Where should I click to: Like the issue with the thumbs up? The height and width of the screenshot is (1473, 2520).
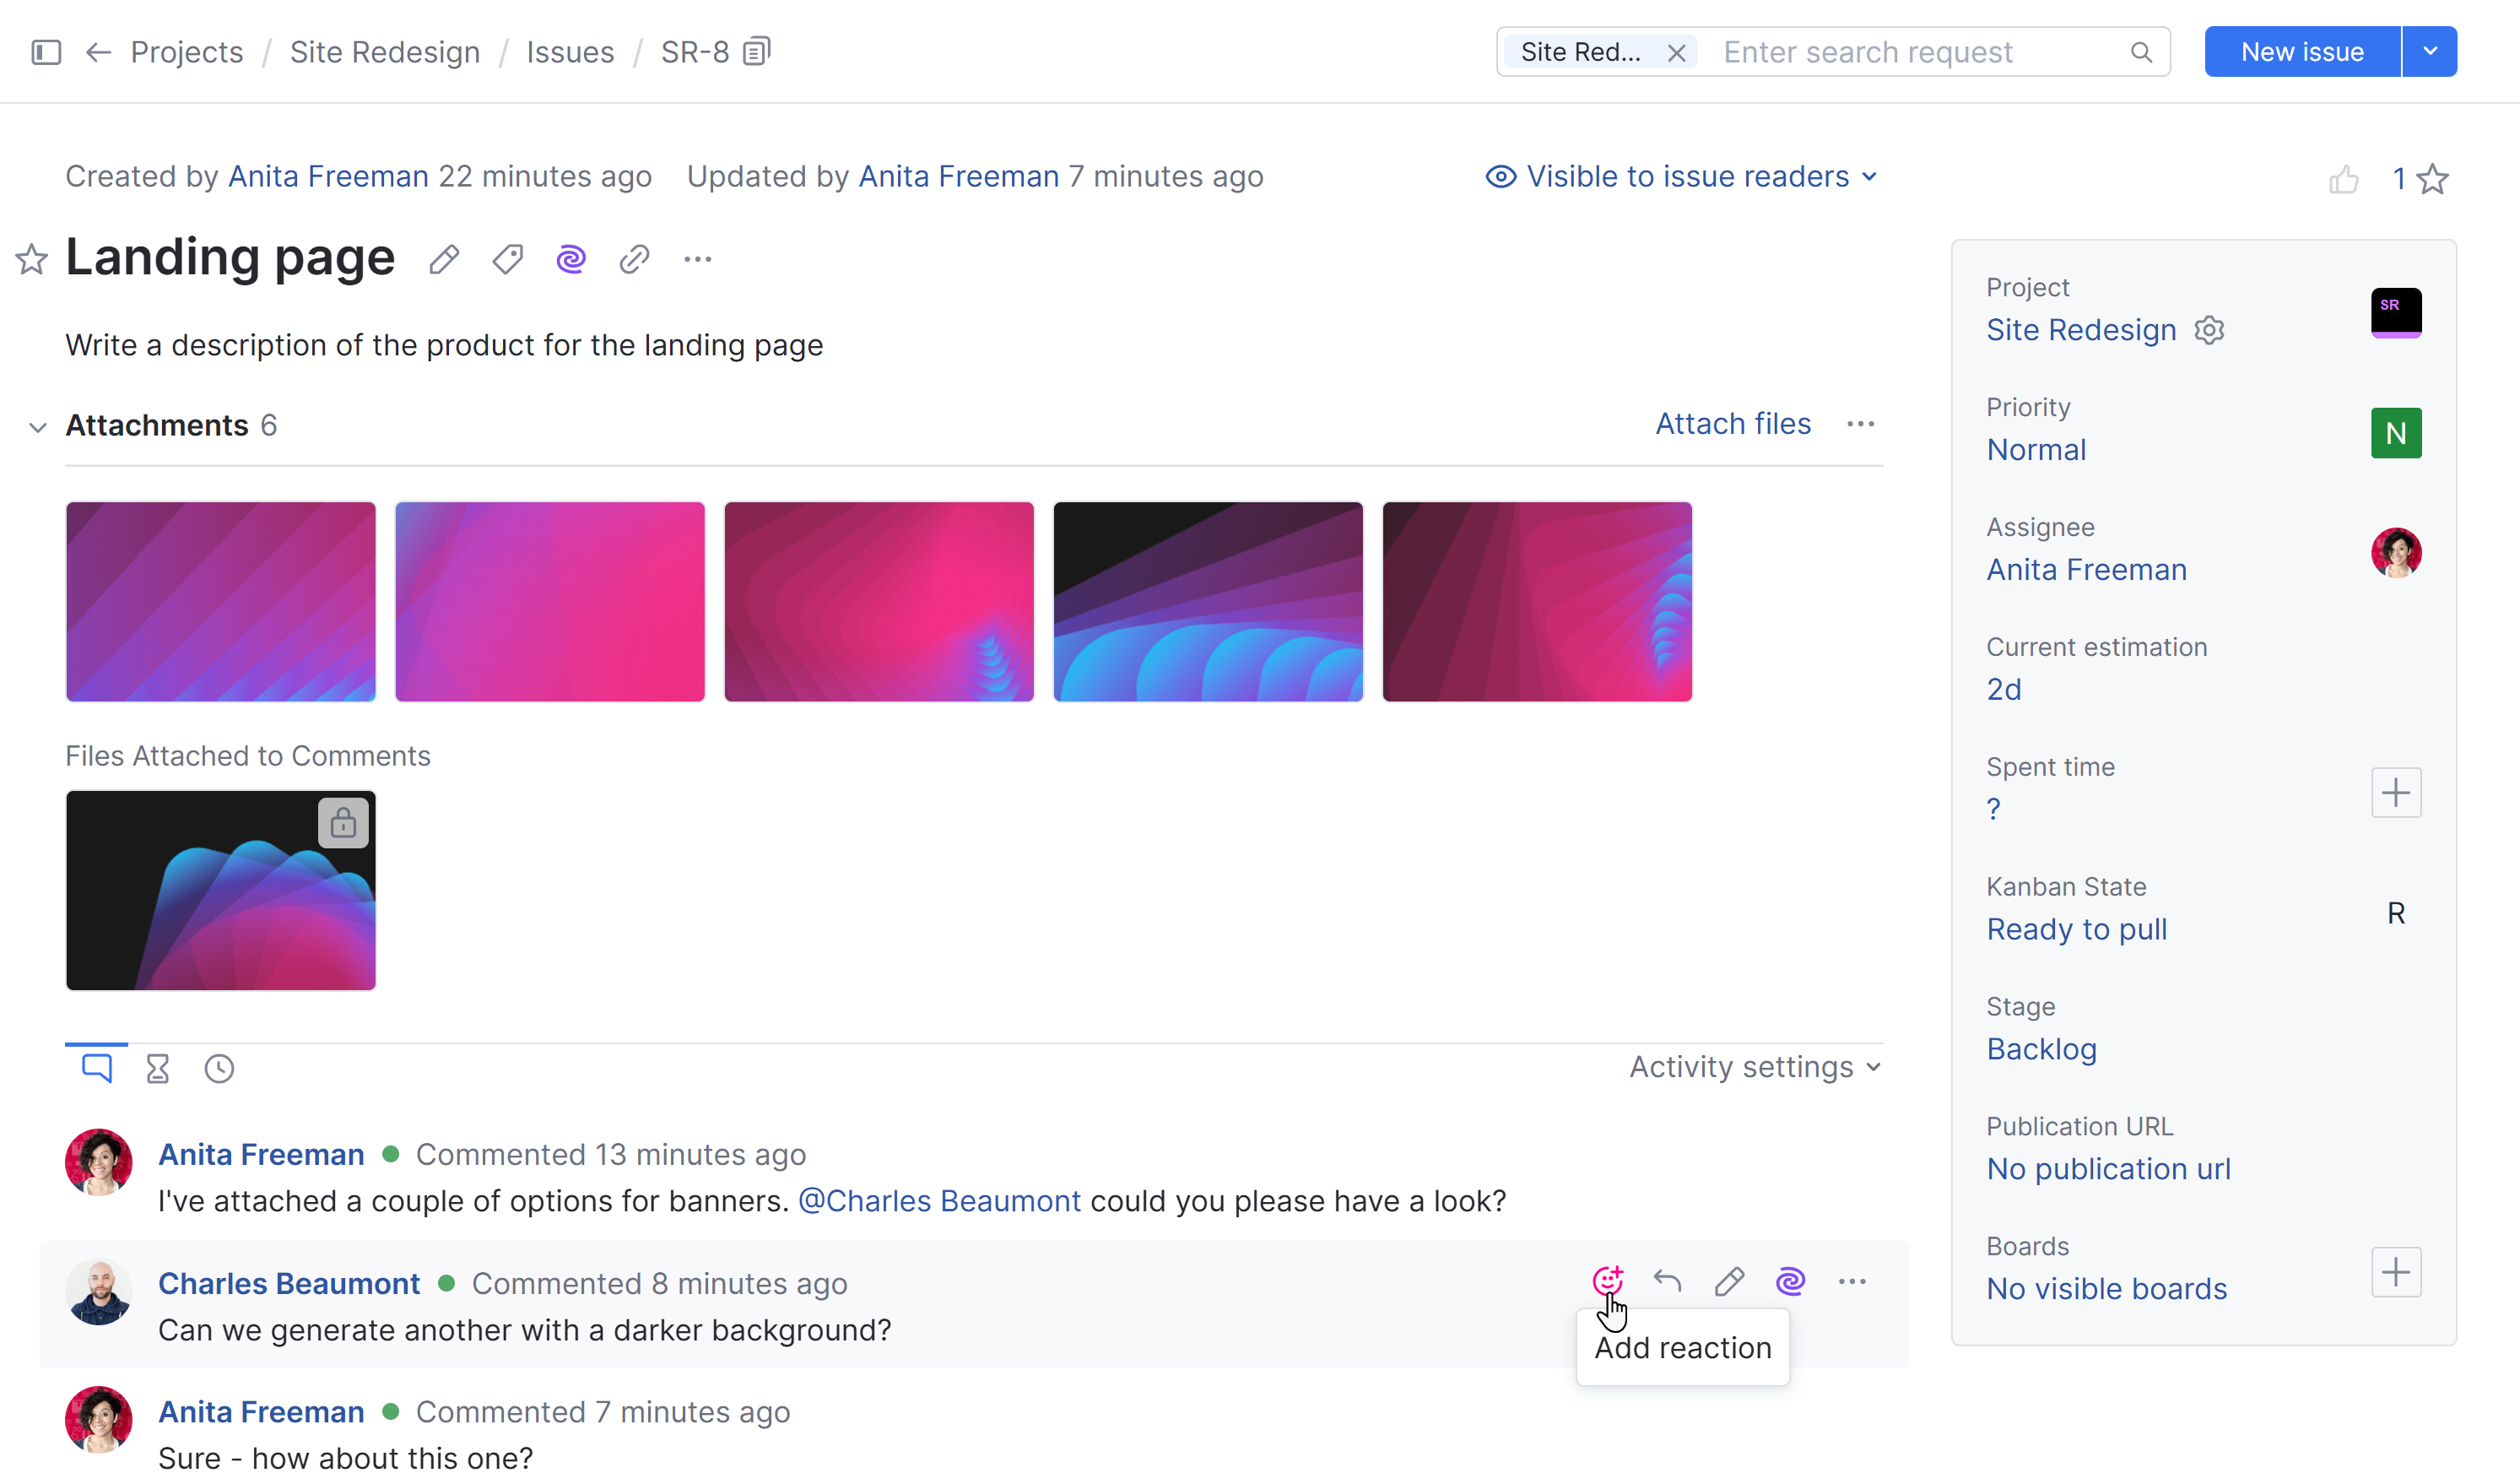pos(2344,177)
